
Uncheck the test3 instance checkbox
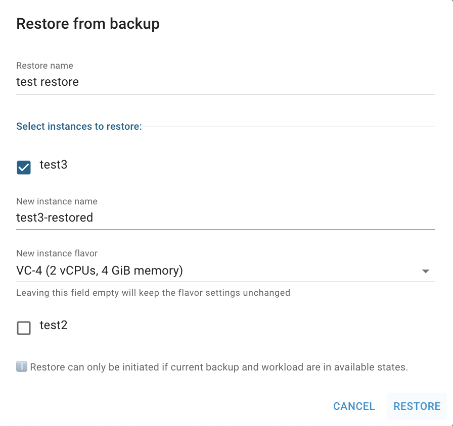coord(24,168)
